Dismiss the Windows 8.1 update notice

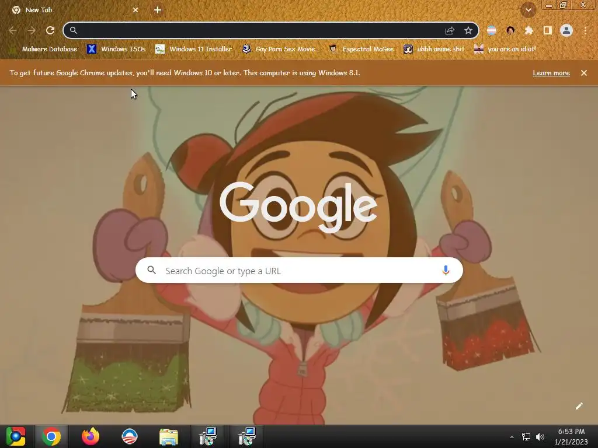pyautogui.click(x=584, y=73)
